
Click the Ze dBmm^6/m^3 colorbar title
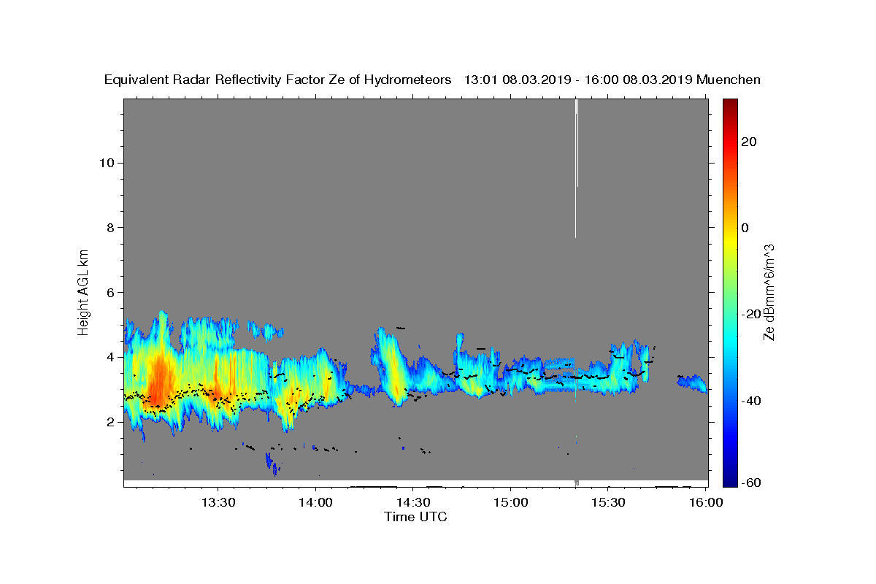pyautogui.click(x=769, y=292)
